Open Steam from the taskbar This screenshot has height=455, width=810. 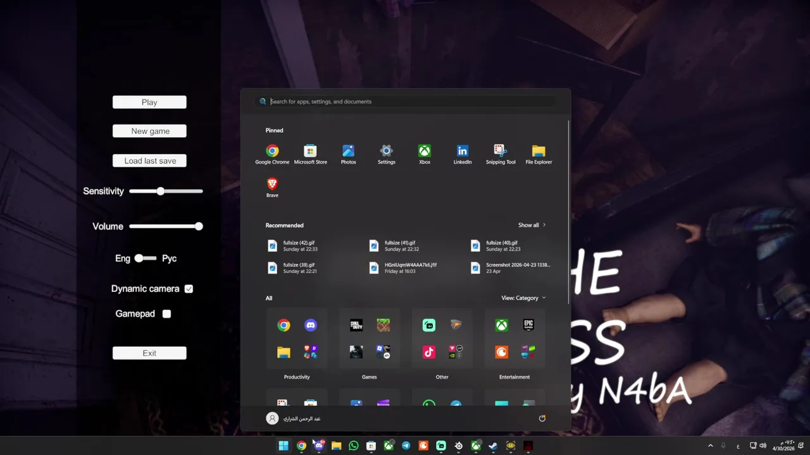coord(493,446)
